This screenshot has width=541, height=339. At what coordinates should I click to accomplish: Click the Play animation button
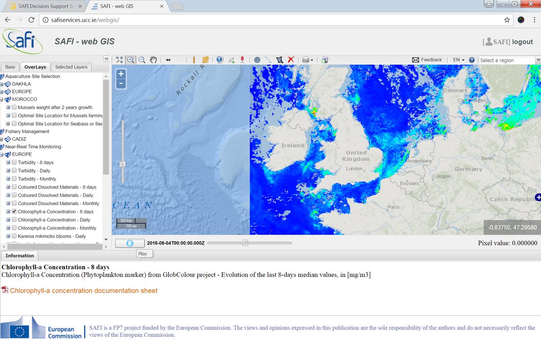click(x=130, y=243)
